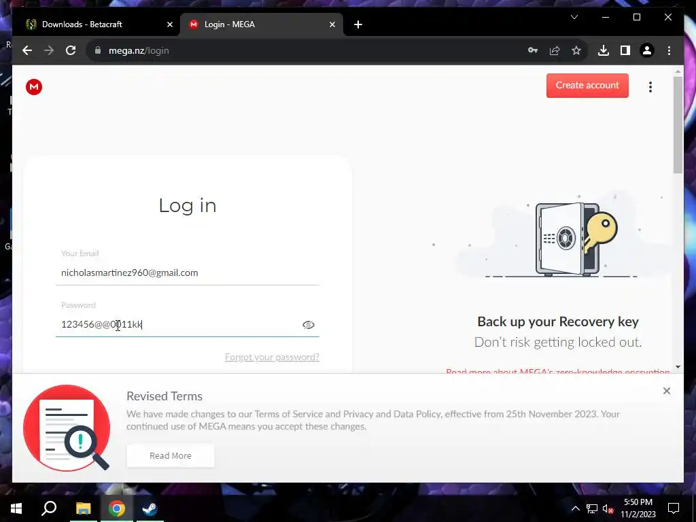Close the Login - MEGA tab

click(332, 24)
